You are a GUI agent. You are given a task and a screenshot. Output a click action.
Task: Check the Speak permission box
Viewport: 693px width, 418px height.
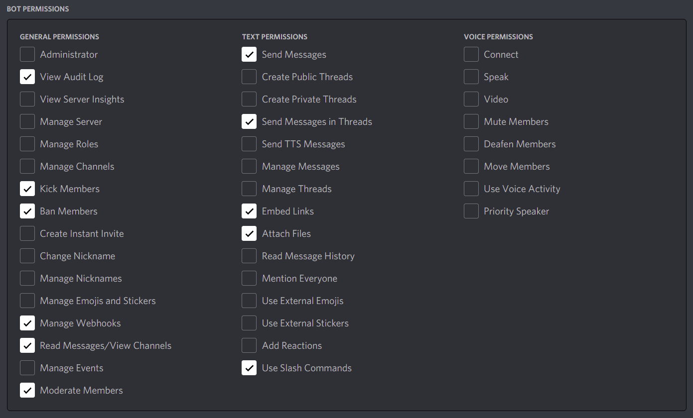click(471, 77)
